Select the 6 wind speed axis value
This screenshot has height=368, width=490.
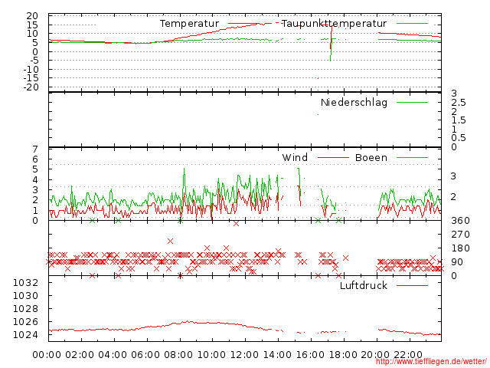[x=35, y=159]
